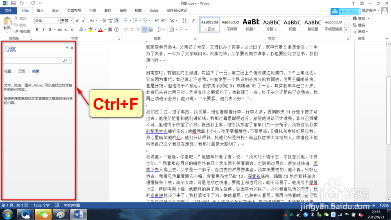Pick the red font color A button
Screen dimensions: 391x220
[x=100, y=30]
